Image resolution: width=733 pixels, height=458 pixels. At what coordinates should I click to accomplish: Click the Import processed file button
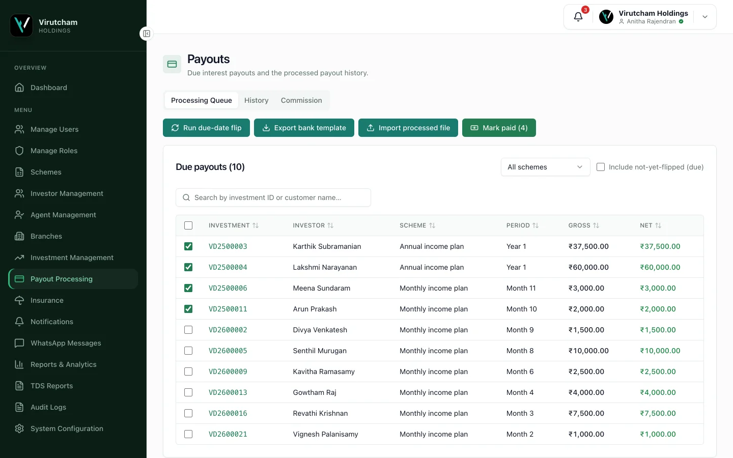pos(408,128)
